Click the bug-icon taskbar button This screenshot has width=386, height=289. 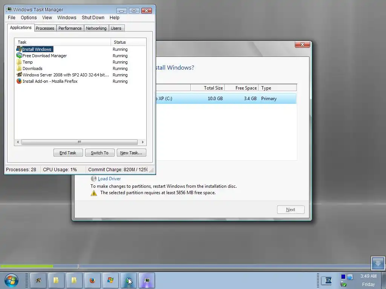tap(38, 280)
